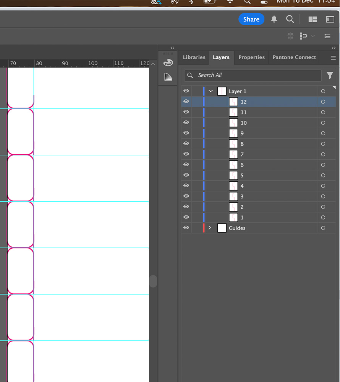This screenshot has height=382, width=340.
Task: Toggle visibility of Layer 1
Action: 186,91
